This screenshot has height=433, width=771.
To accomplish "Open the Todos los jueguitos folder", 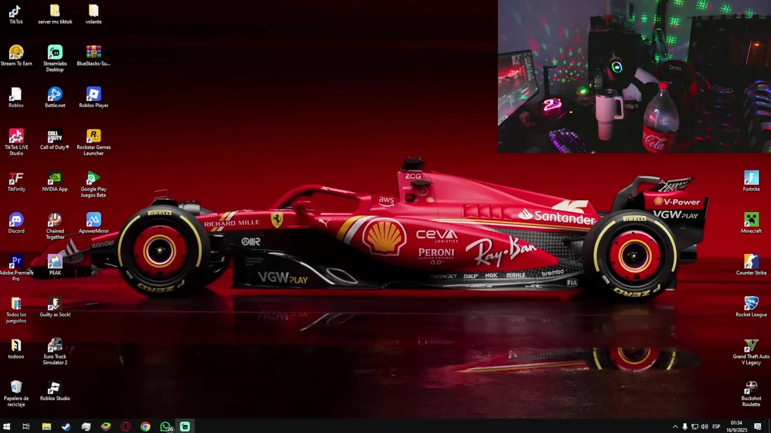I will pos(16,310).
